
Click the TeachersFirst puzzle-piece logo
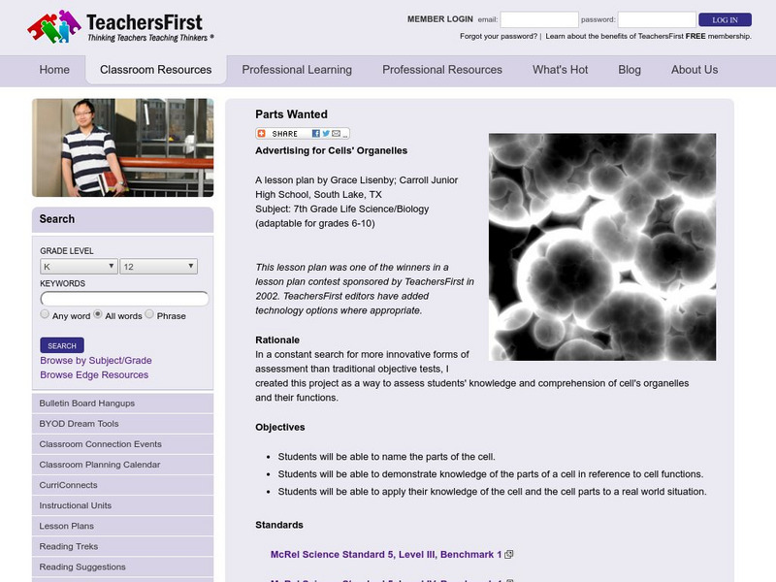coord(54,26)
